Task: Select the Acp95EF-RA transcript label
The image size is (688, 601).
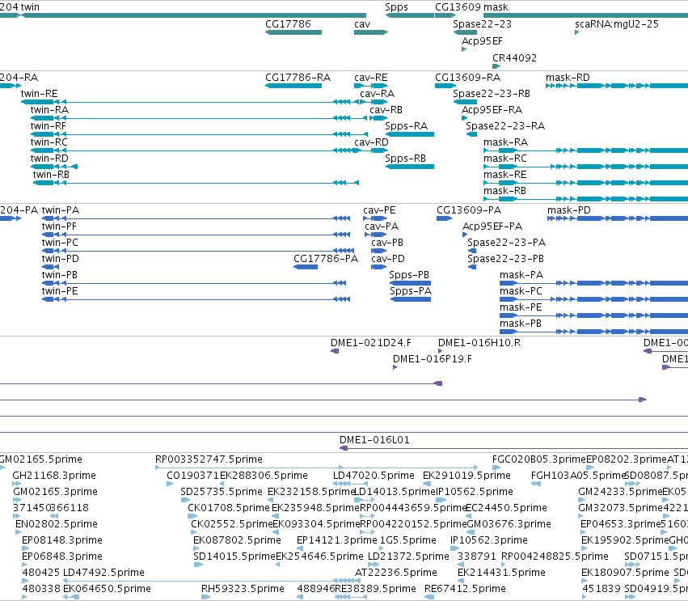Action: 492,110
